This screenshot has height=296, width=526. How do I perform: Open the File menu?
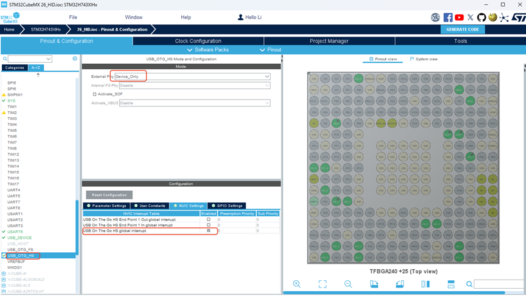coord(73,17)
